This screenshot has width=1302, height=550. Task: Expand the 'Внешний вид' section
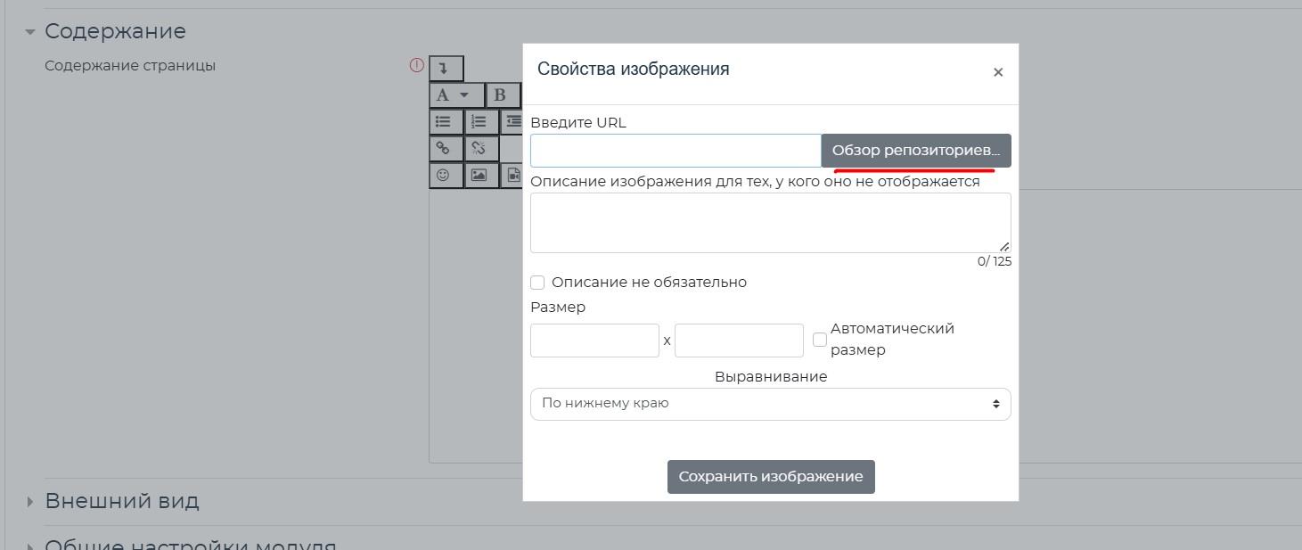(30, 502)
